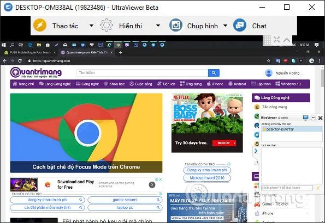This screenshot has height=223, width=325.
Task: Click the blue search magnifier button
Action: 214,73
